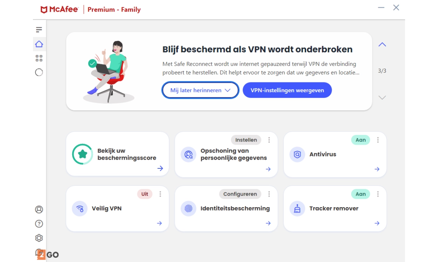Click the Instellen button on Opschoning card

tap(246, 140)
